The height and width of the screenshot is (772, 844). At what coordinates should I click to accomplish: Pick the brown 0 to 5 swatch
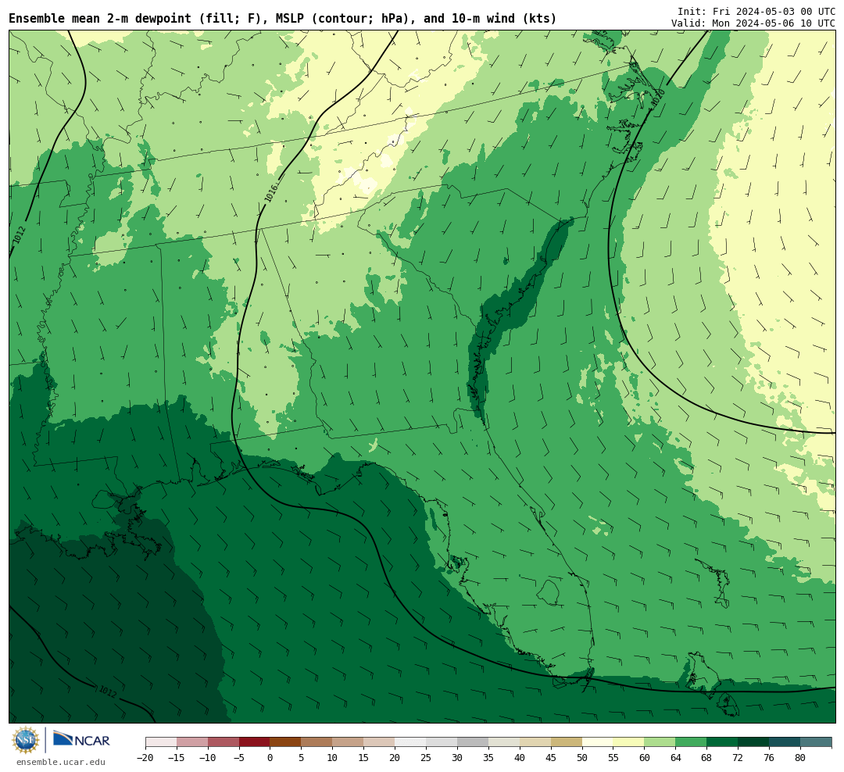(x=285, y=742)
